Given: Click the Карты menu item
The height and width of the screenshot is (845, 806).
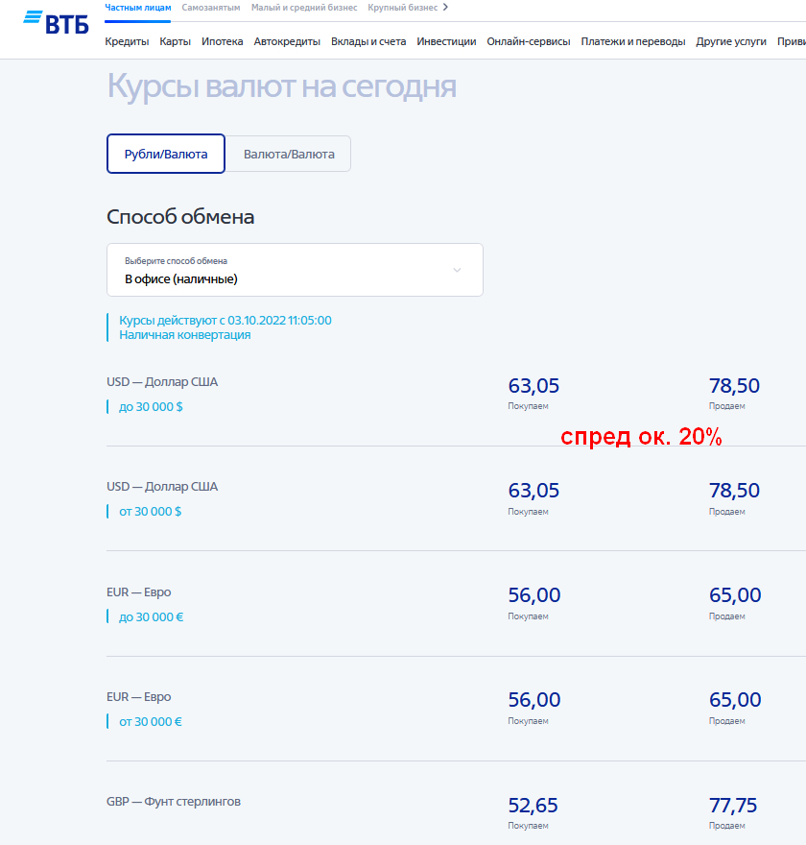Looking at the screenshot, I should pyautogui.click(x=176, y=41).
